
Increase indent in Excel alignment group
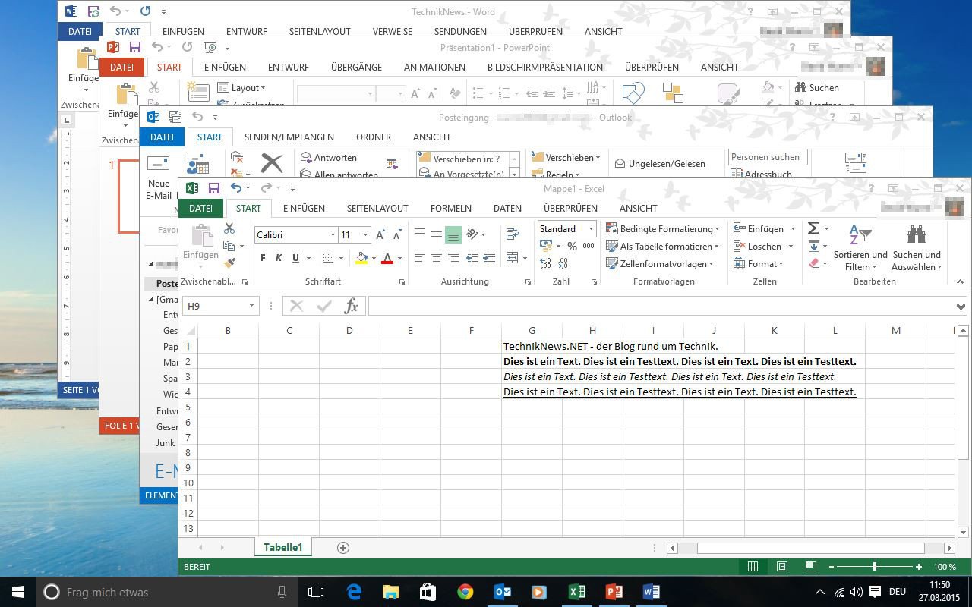pyautogui.click(x=489, y=258)
